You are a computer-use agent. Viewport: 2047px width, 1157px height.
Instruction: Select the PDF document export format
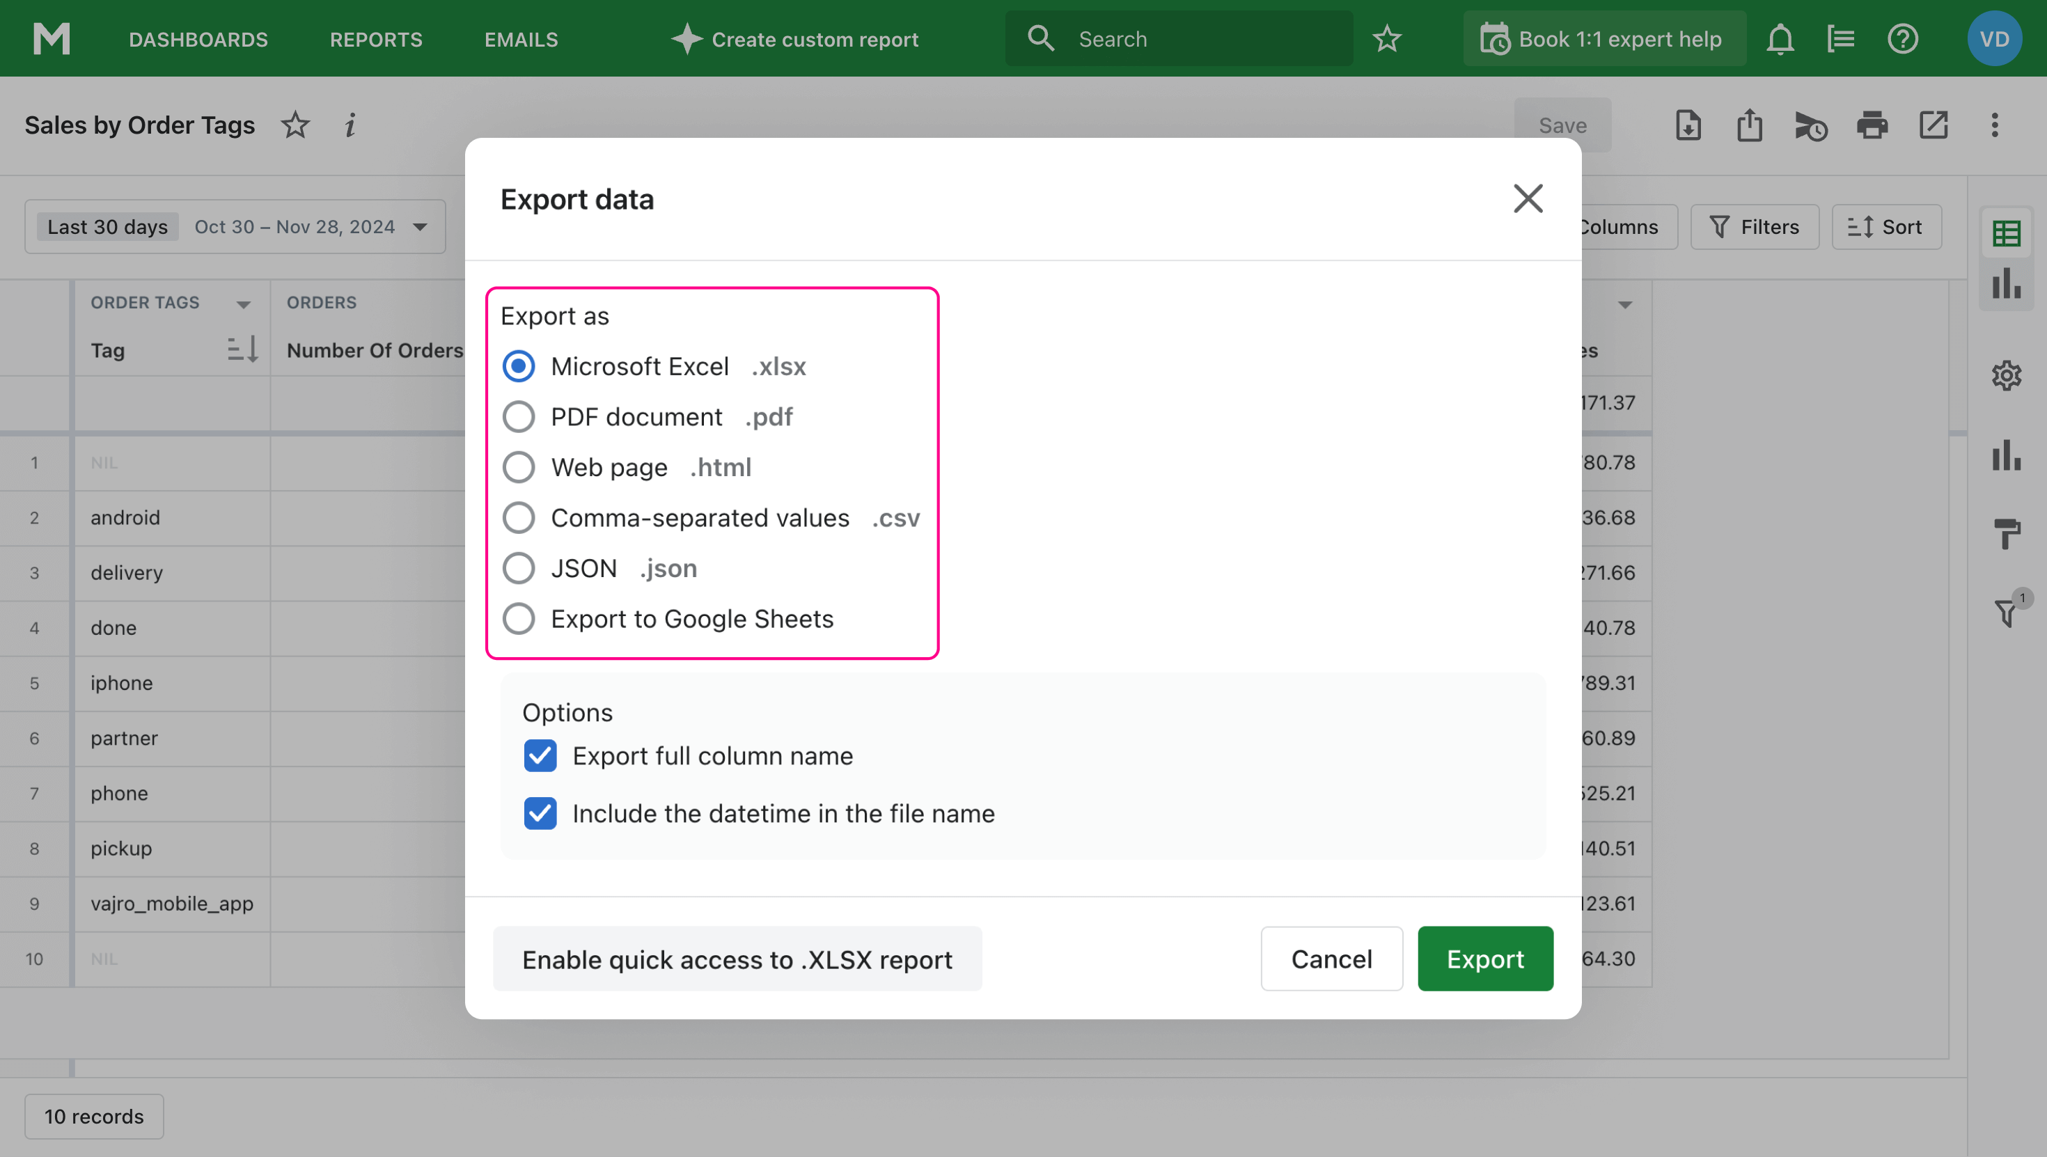pos(518,416)
